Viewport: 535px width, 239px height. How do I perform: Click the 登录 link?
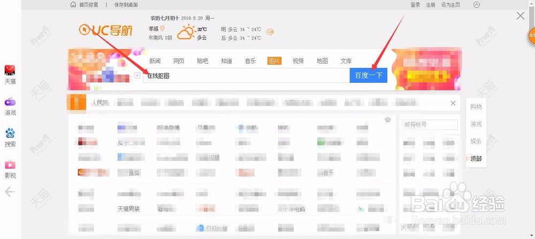415,5
